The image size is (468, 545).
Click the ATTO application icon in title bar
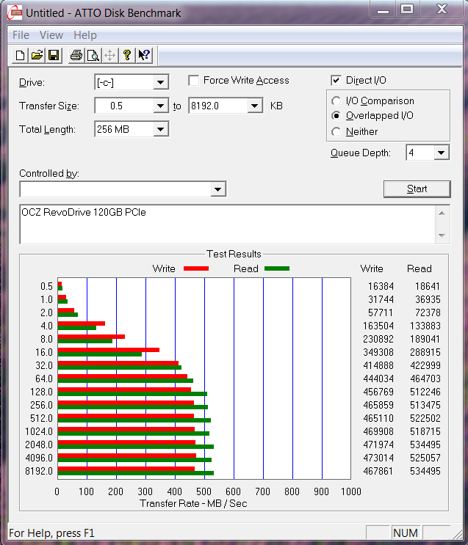pyautogui.click(x=14, y=13)
